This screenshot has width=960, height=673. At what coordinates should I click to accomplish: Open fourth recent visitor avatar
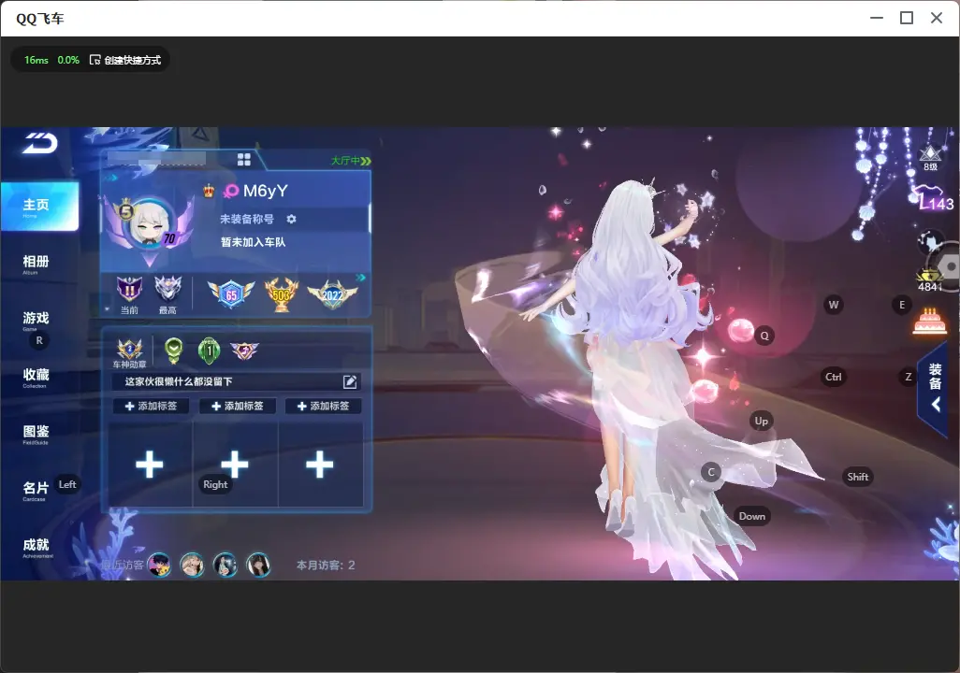(258, 565)
